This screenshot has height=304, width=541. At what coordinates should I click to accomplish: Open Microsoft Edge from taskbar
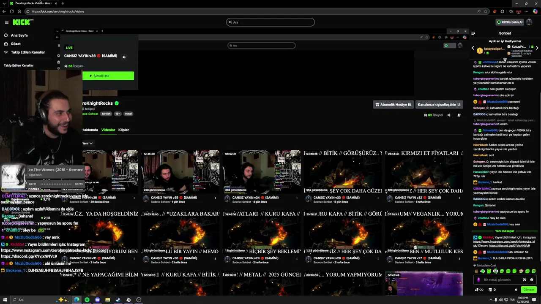pyautogui.click(x=77, y=300)
